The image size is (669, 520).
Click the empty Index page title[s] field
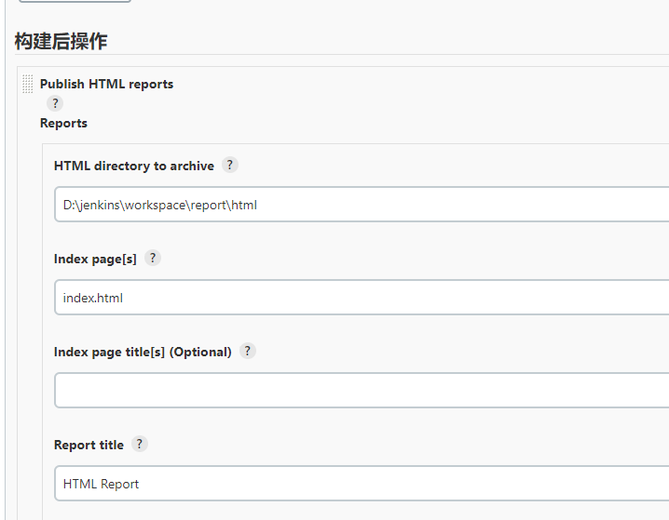[x=362, y=391]
